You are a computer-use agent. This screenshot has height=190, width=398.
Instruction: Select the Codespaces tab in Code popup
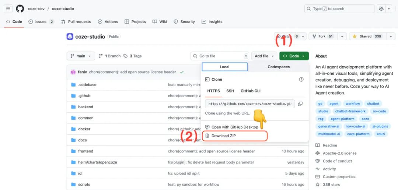[x=279, y=67]
